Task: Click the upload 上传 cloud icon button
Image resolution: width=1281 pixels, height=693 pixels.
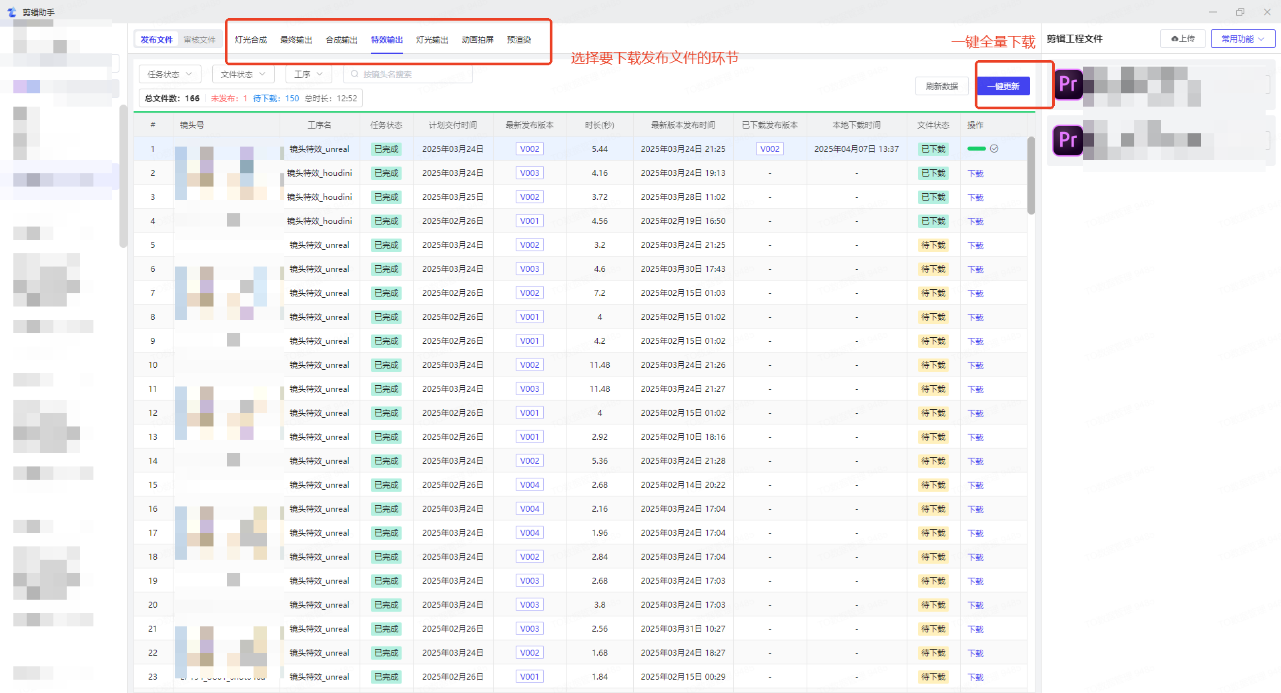Action: coord(1182,39)
